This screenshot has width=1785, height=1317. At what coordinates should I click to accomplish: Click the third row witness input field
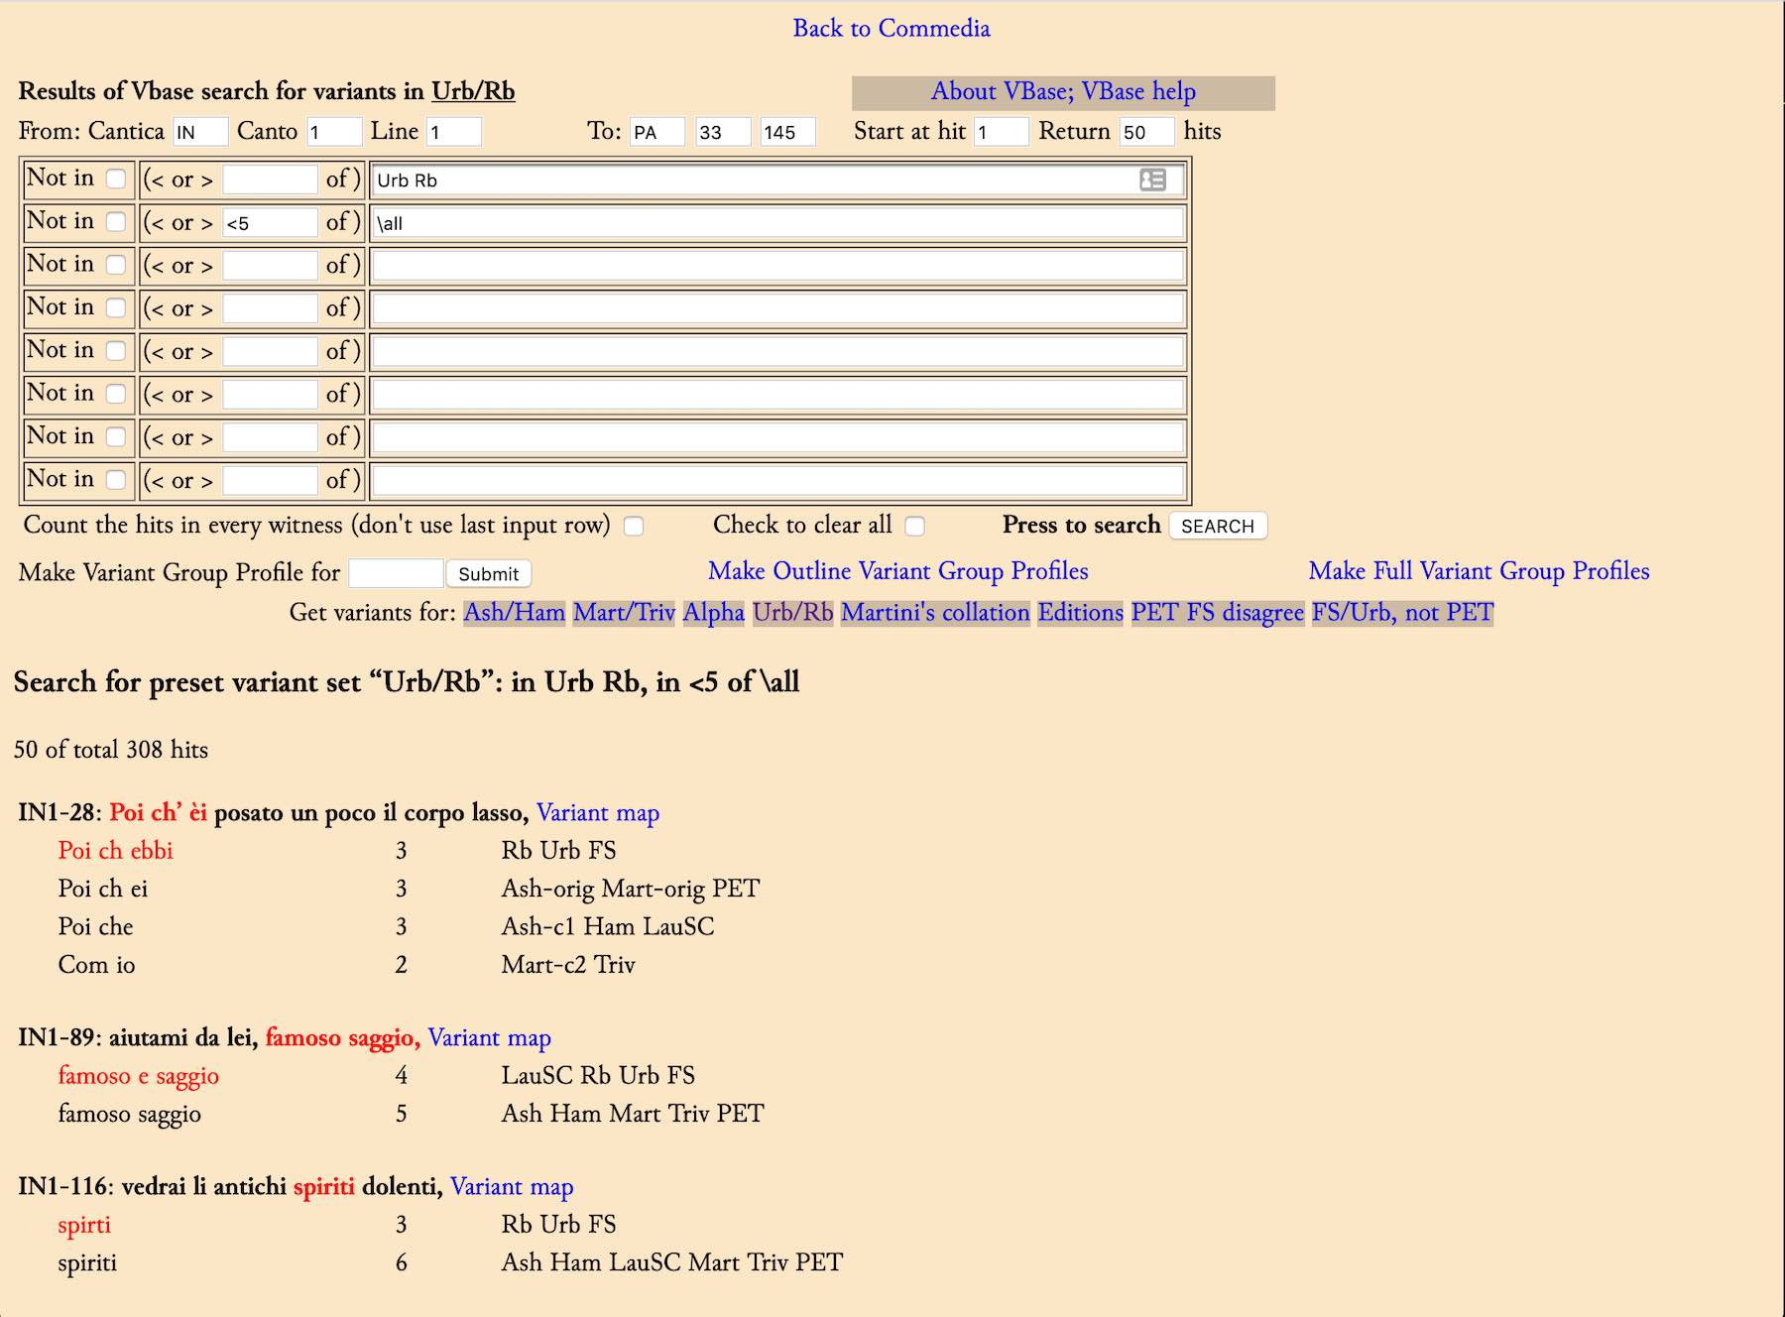778,266
